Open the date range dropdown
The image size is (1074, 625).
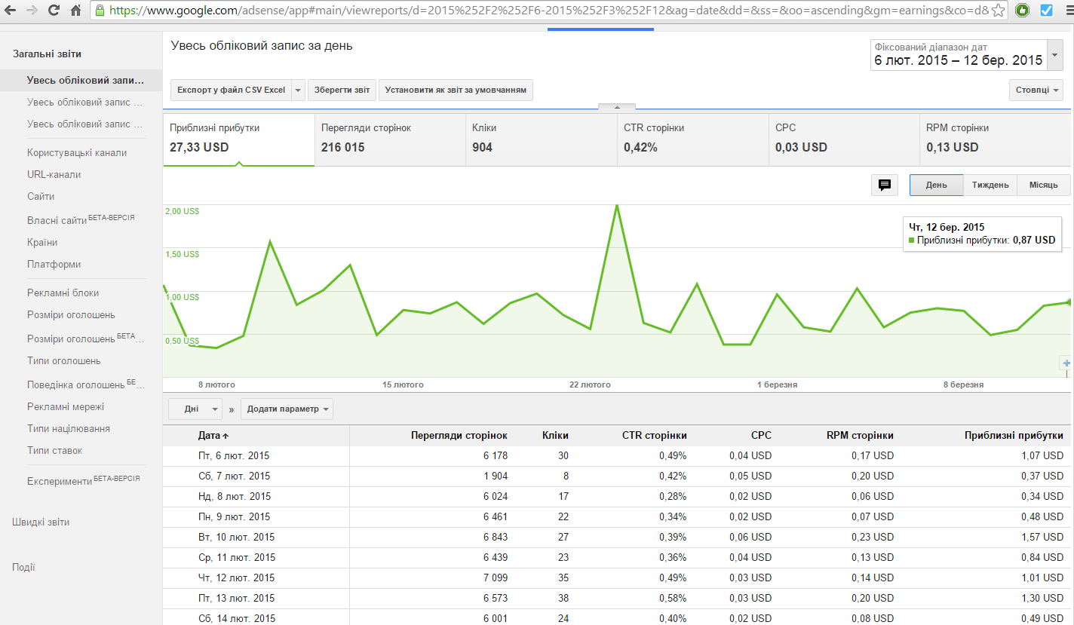click(x=1056, y=55)
